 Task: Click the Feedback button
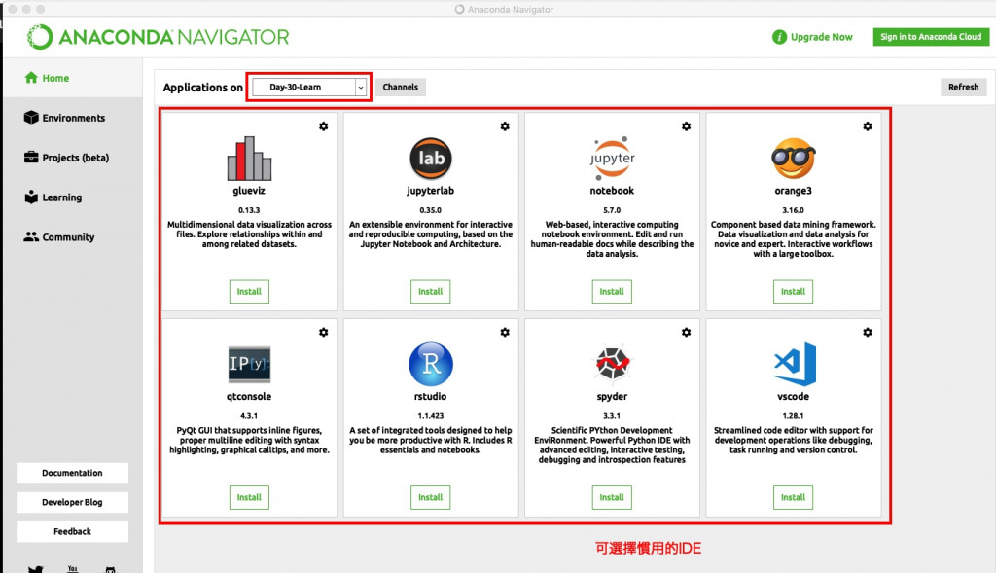point(72,532)
